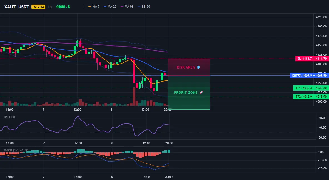This screenshot has width=329, height=180.
Task: Click the SL: 4114.7 stop-loss label
Action: 305,59
